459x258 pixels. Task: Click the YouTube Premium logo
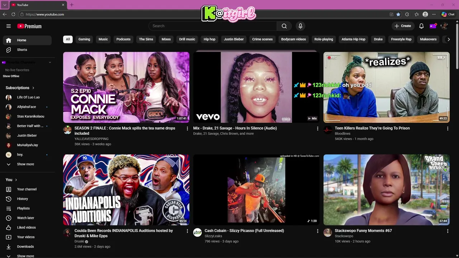[29, 26]
